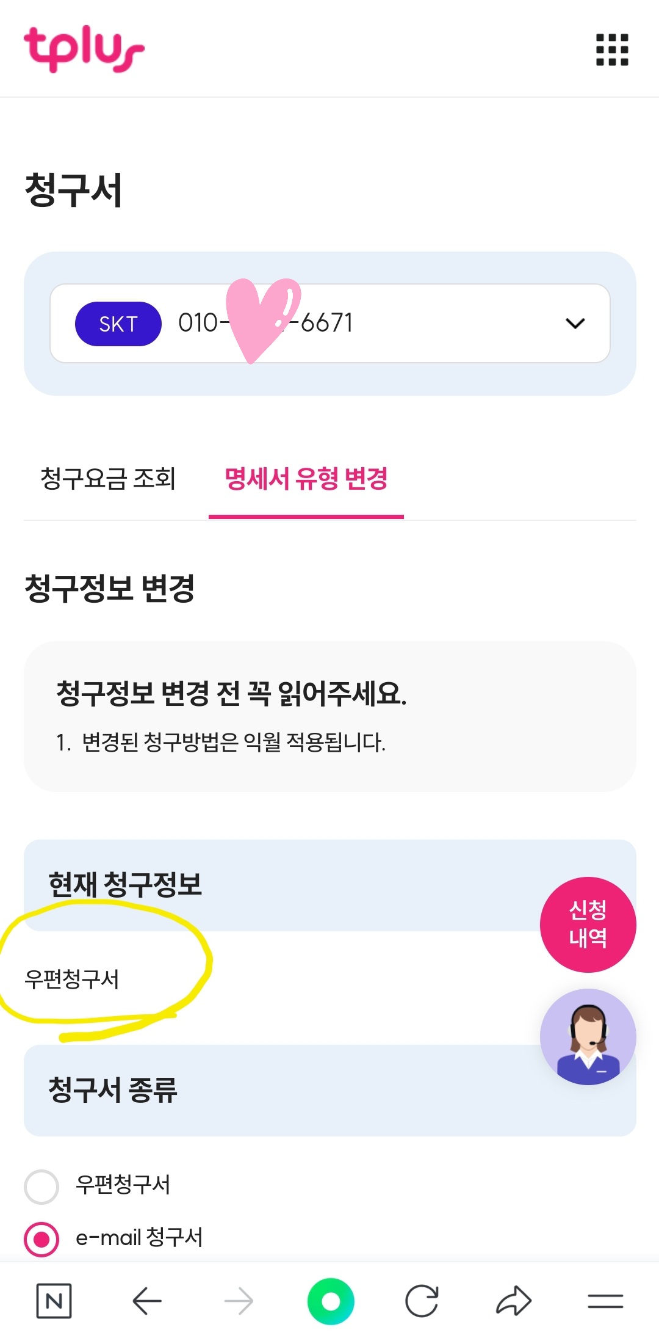Expand the phone number dropdown chevron

point(575,324)
